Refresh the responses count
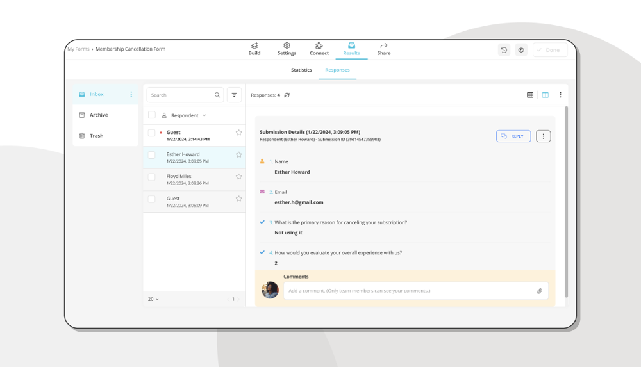This screenshot has height=367, width=641. coord(287,95)
